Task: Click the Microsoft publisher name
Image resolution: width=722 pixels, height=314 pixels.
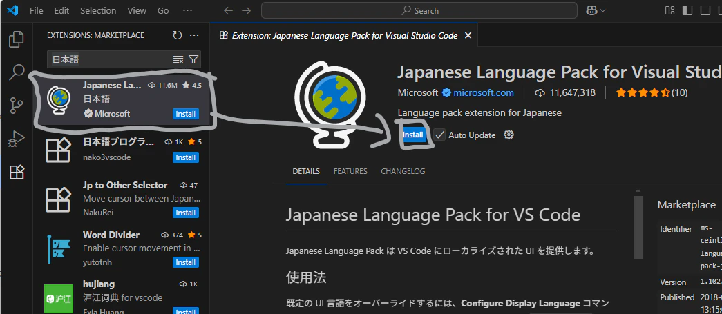Action: point(417,93)
